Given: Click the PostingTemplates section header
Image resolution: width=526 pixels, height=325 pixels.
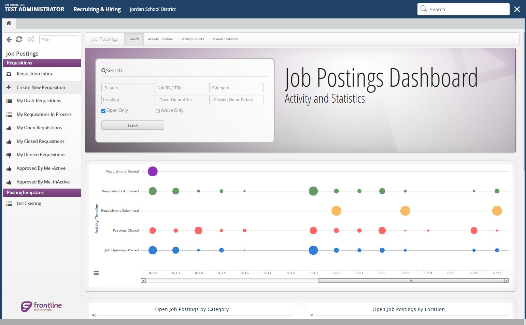Looking at the screenshot, I should click(x=42, y=193).
